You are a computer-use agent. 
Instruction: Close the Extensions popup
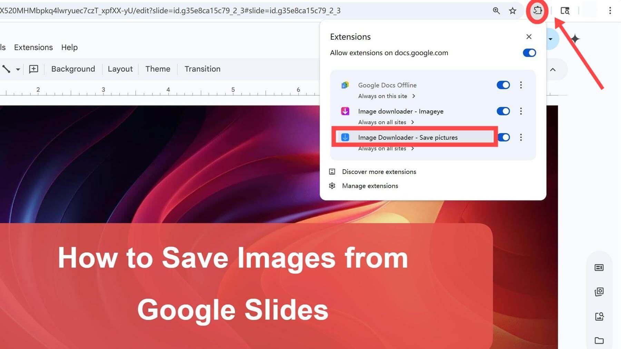point(529,37)
